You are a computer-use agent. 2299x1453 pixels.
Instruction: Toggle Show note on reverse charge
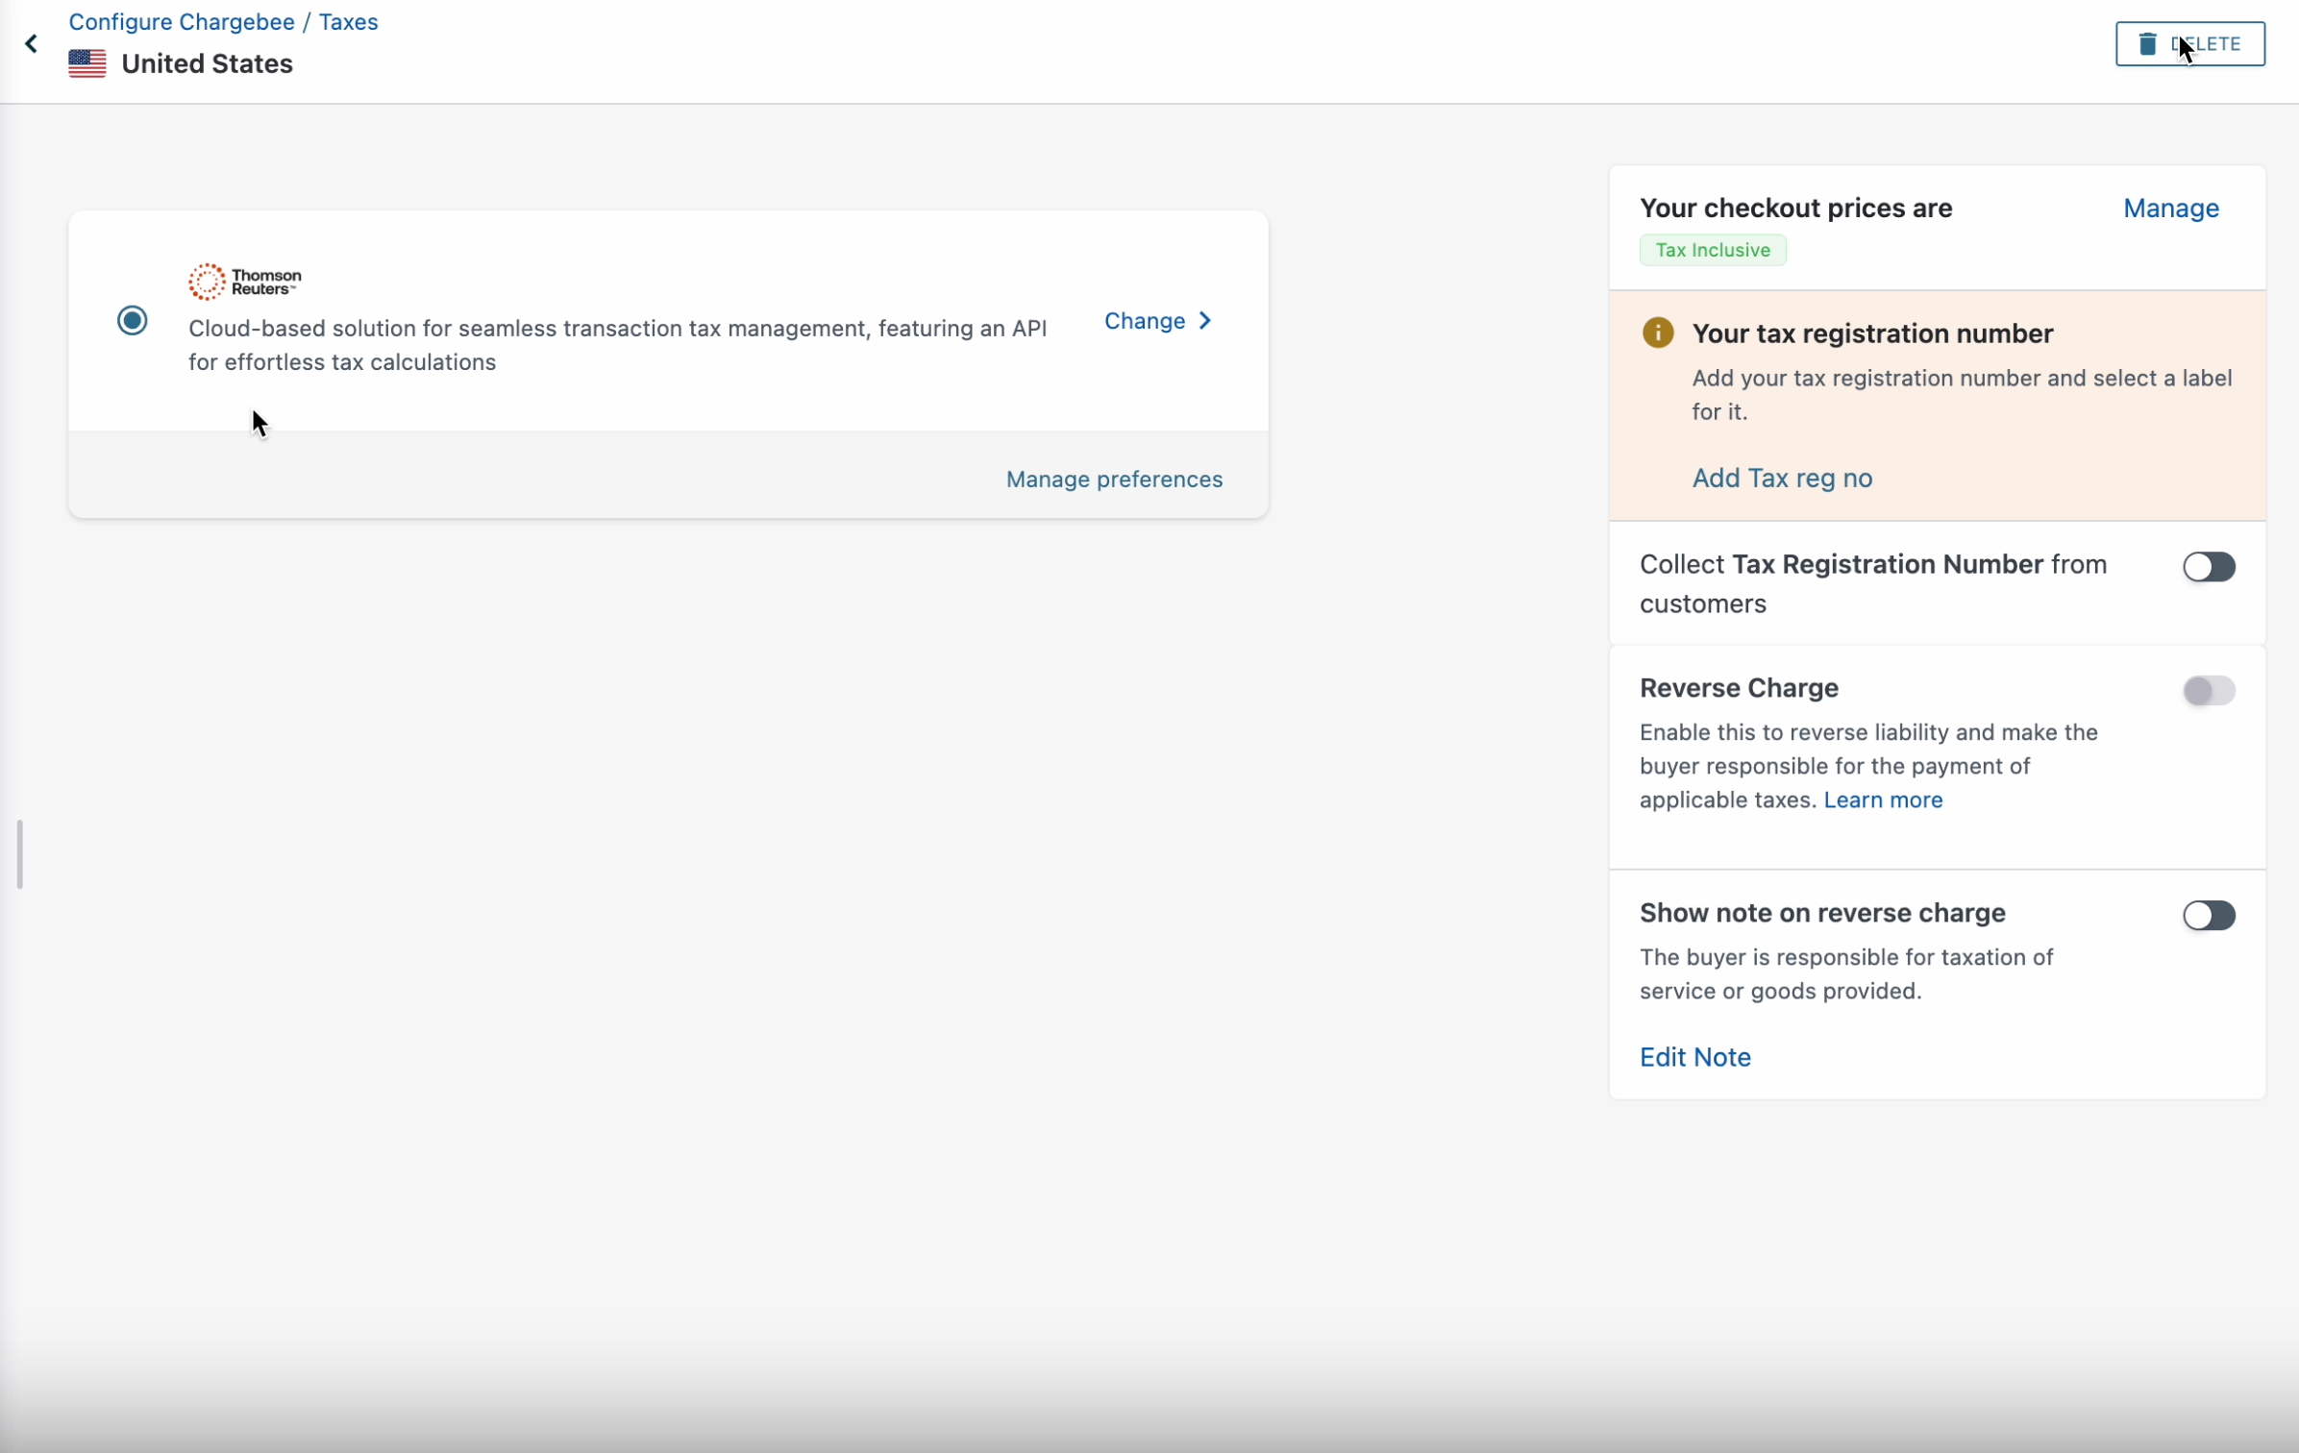(x=2208, y=916)
